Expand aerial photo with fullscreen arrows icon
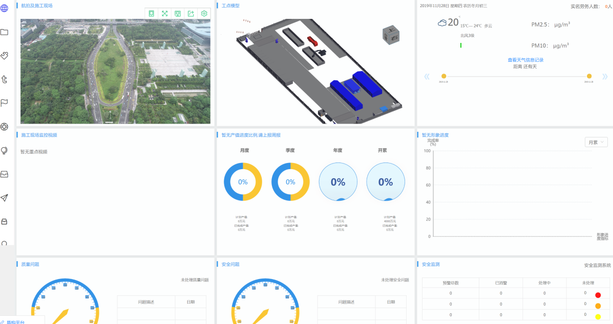 164,13
